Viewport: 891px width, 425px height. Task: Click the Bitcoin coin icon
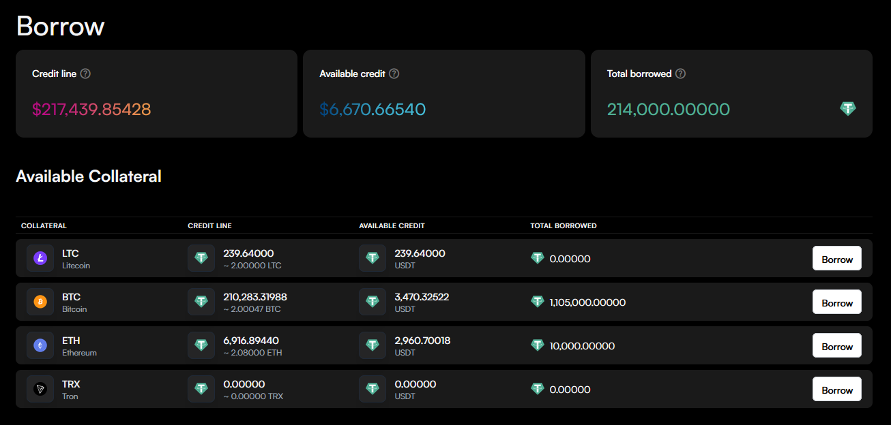tap(40, 302)
